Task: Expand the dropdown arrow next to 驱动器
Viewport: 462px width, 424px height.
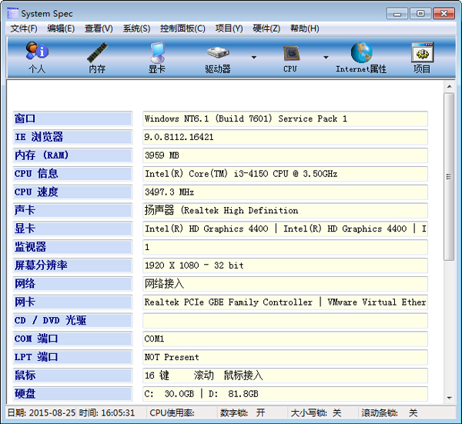Action: 253,58
